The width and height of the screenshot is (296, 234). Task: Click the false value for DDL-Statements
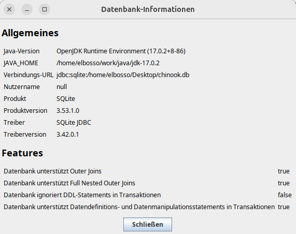285,195
